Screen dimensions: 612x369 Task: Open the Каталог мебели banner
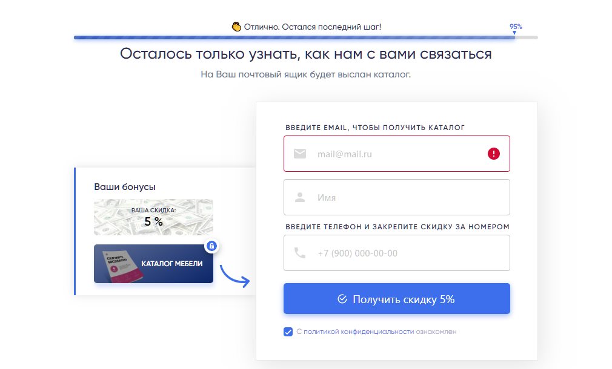point(153,264)
